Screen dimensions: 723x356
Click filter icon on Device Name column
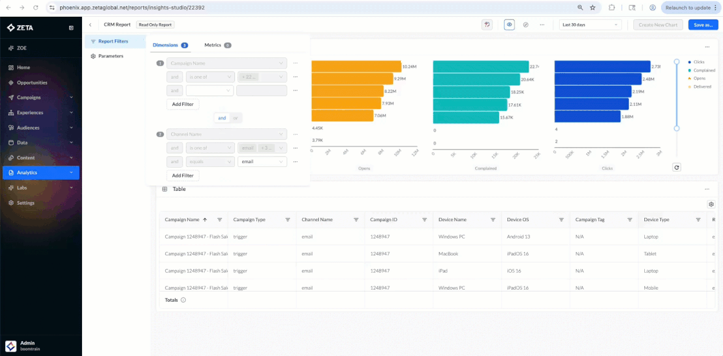(x=493, y=220)
